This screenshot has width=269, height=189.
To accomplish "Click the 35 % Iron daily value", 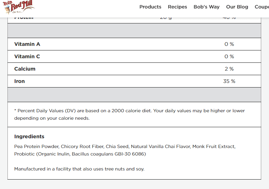I will pyautogui.click(x=229, y=81).
